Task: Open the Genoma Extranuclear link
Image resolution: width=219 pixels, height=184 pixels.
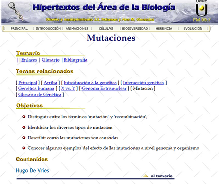Action: click(x=104, y=88)
